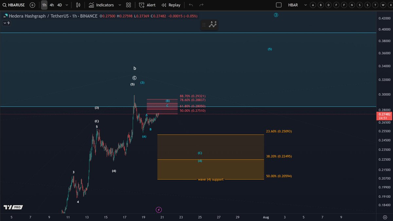
Task: Click the current price tag 0.27482 on axis
Action: click(x=384, y=116)
